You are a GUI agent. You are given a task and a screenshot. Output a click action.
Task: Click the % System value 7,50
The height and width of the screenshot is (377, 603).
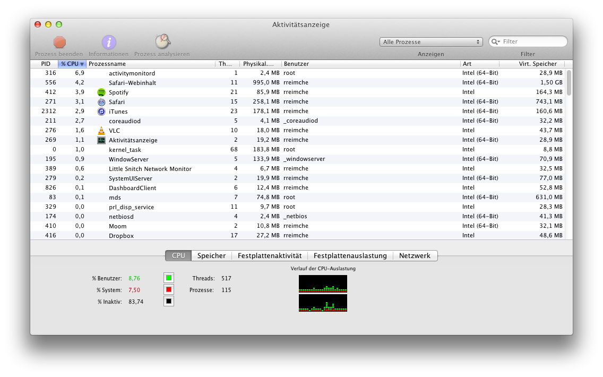pos(134,290)
